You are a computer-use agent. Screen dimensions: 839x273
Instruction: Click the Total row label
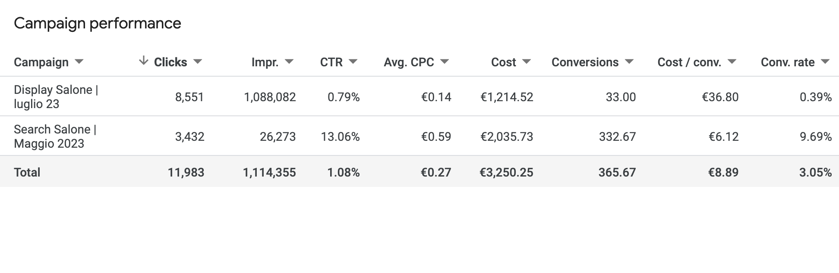pyautogui.click(x=27, y=172)
